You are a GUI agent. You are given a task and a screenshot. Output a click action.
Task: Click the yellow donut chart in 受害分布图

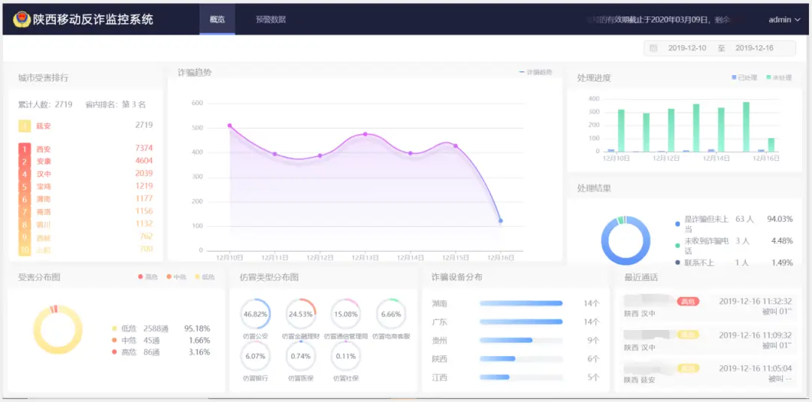pos(58,330)
